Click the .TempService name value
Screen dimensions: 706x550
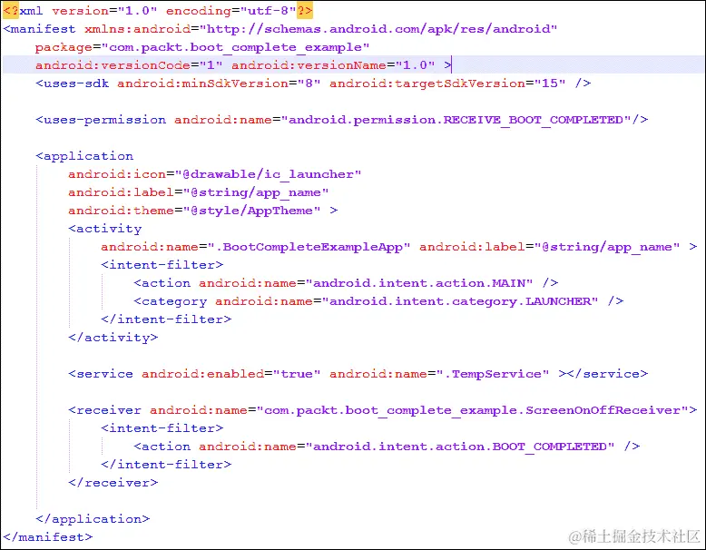click(493, 374)
